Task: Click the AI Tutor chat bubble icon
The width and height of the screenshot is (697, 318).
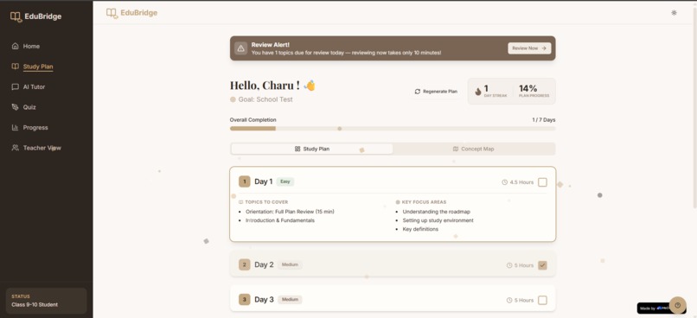Action: coord(15,87)
